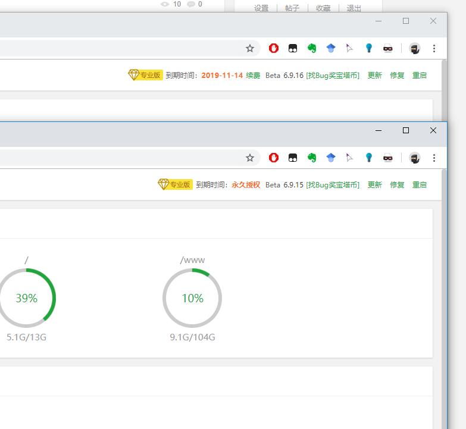Click address bar field in back window
This screenshot has height=429, width=466.
[x=130, y=48]
